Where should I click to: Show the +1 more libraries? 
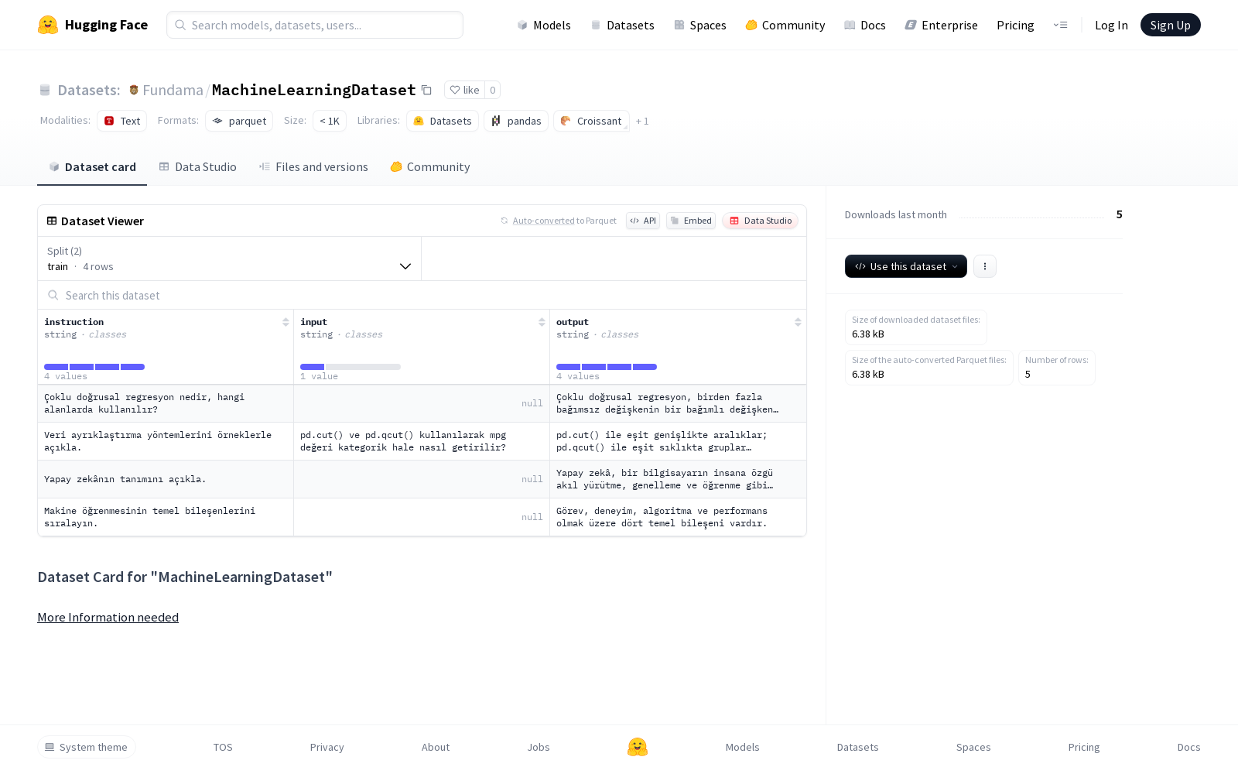642,121
